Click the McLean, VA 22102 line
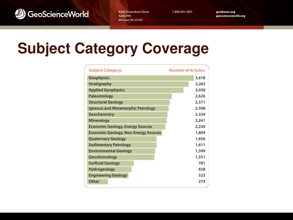293x220 pixels. coord(130,20)
